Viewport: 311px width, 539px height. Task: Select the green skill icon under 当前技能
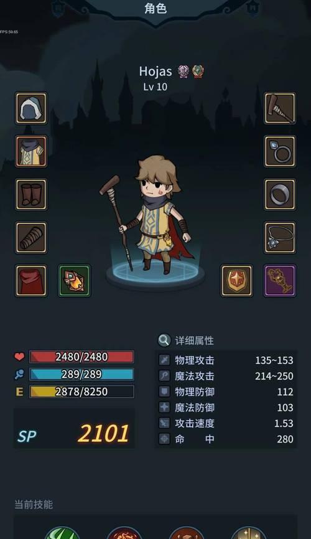pos(62,533)
